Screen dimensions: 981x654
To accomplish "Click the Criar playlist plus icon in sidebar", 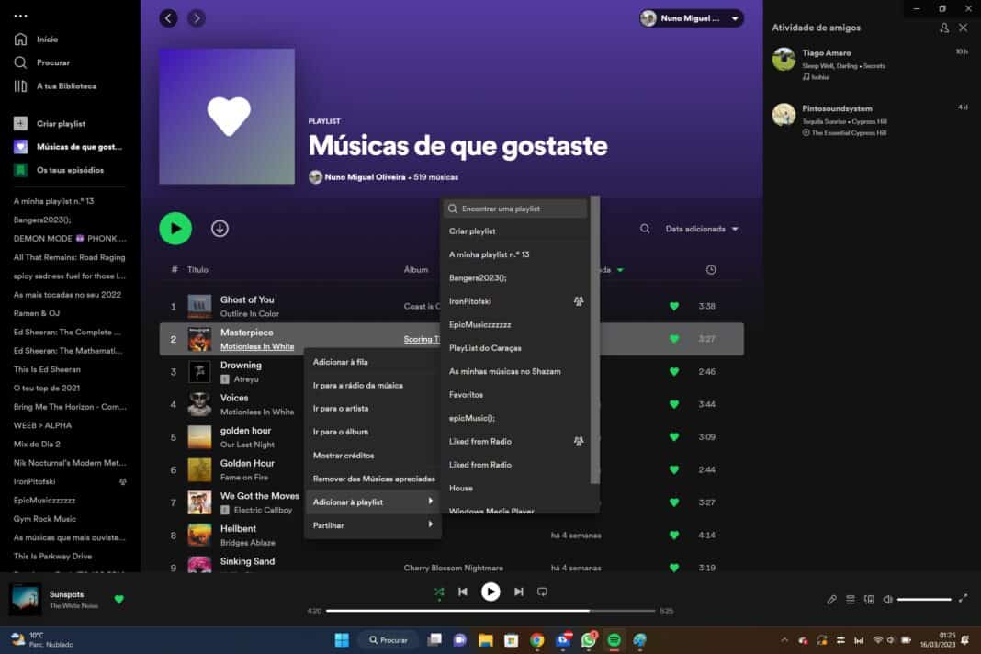I will [x=20, y=123].
